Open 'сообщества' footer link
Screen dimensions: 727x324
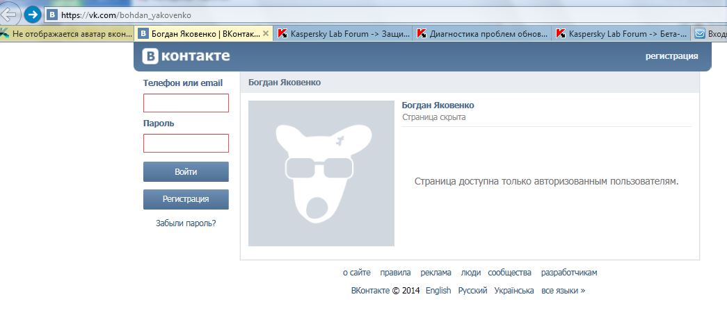[509, 273]
